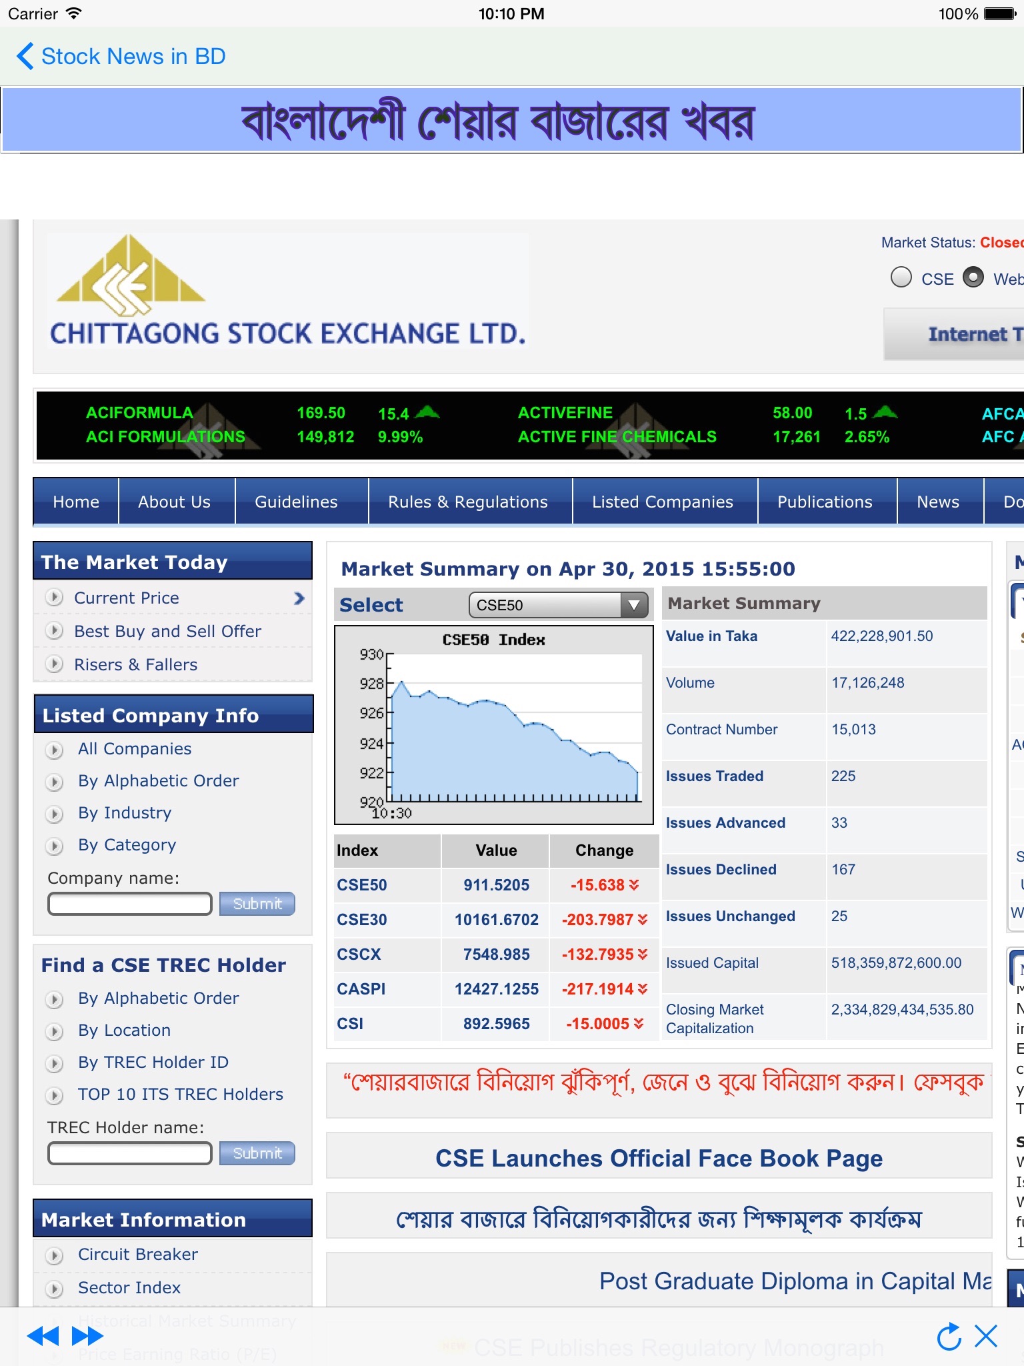Click the ACIFORMULA ticker symbol
The image size is (1024, 1366).
pyautogui.click(x=139, y=413)
